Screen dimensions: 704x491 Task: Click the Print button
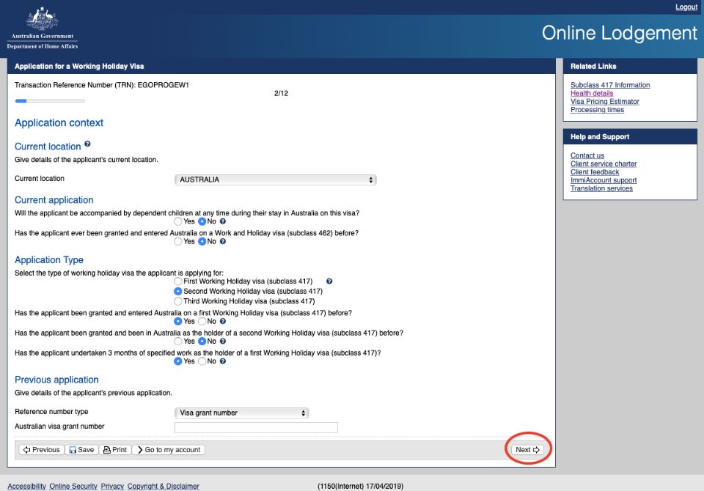coord(115,450)
